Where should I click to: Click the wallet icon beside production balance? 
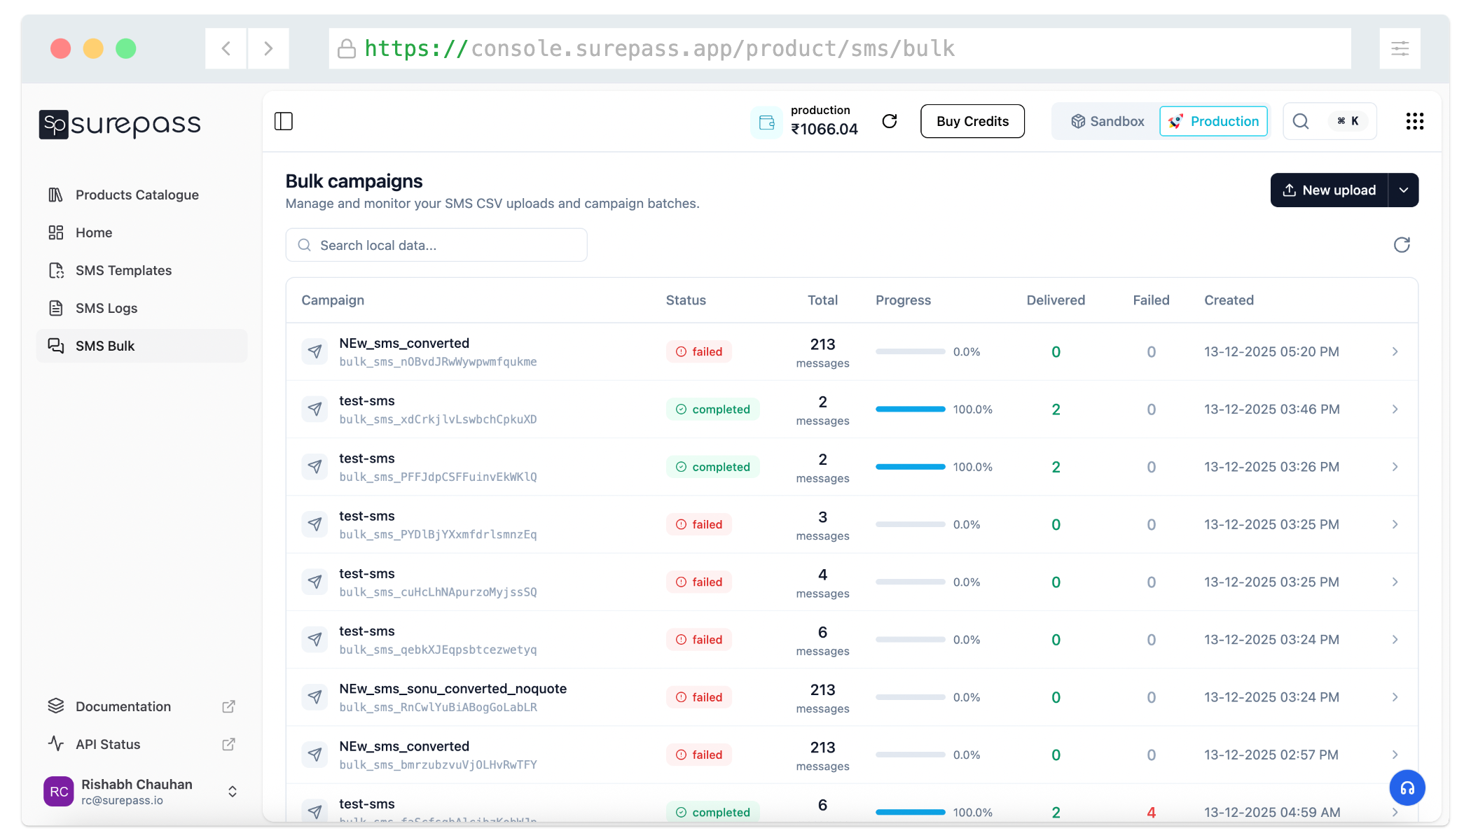766,121
